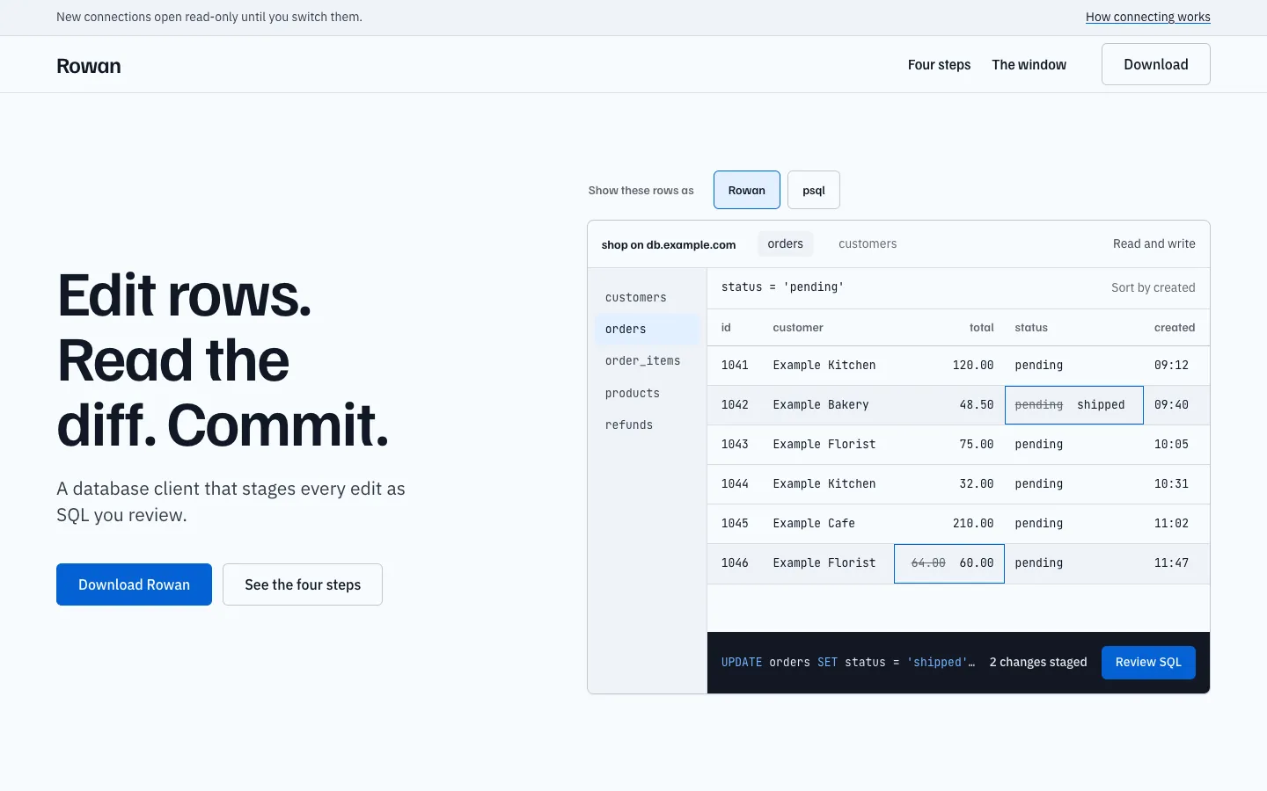
Task: Click the 'id' column header
Action: (x=726, y=328)
